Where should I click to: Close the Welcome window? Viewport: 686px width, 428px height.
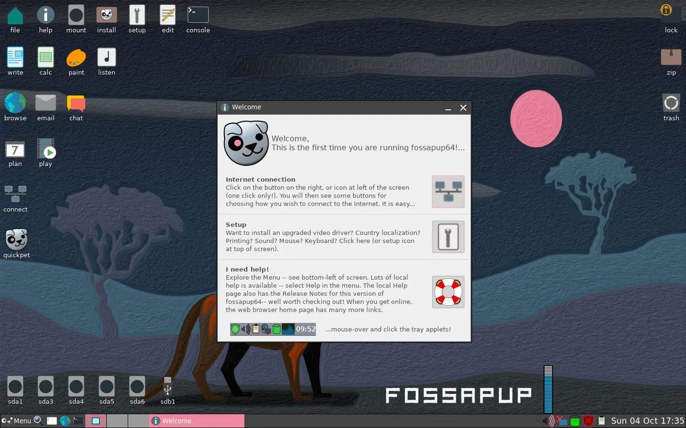click(463, 108)
